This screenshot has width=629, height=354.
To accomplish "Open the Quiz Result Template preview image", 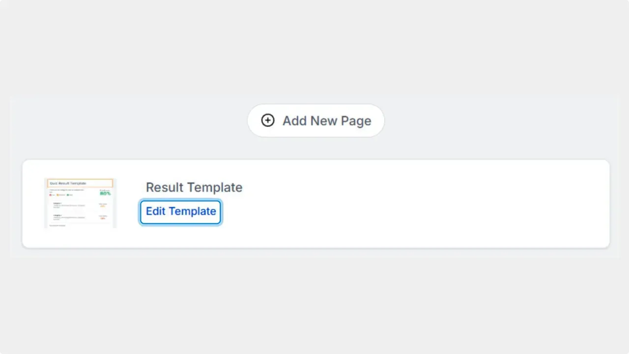I will (x=80, y=203).
